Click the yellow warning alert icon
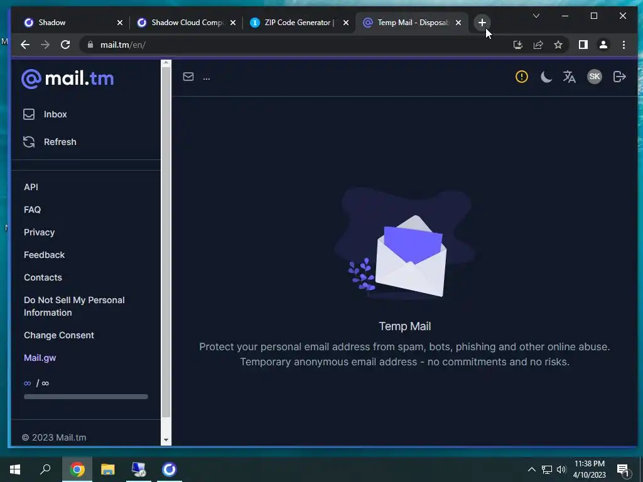The height and width of the screenshot is (482, 643). pos(522,77)
